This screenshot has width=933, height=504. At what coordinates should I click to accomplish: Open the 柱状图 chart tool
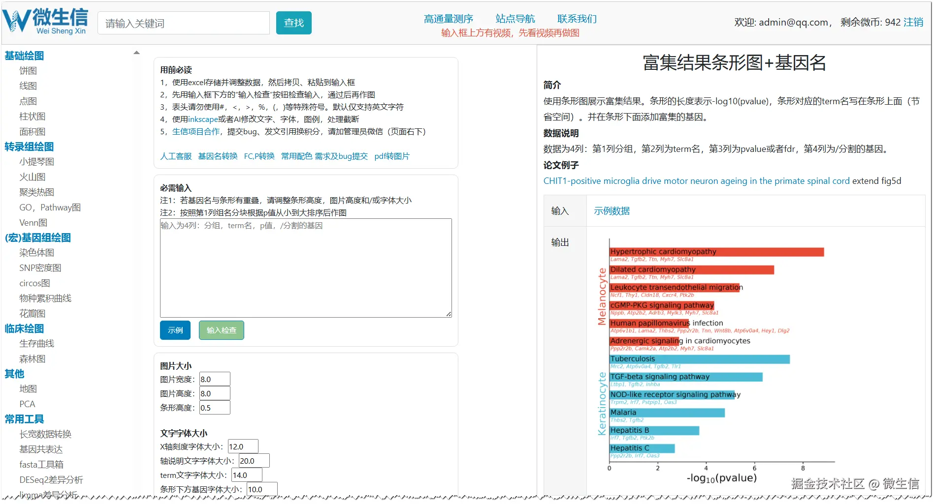(x=32, y=117)
